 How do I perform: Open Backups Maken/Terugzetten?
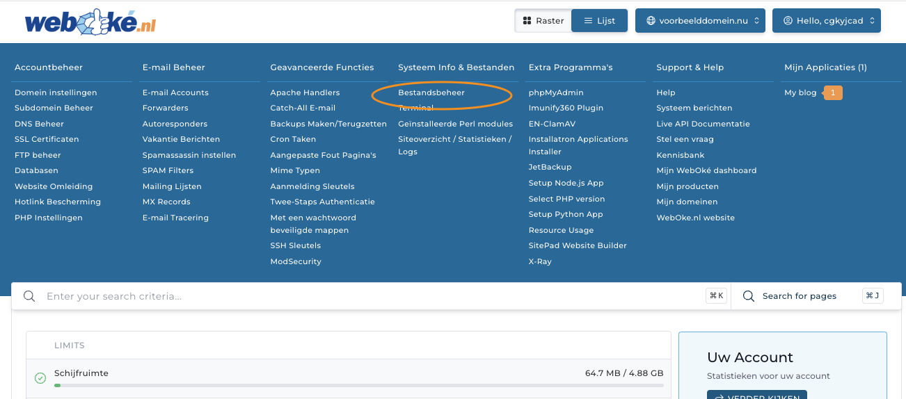(328, 124)
